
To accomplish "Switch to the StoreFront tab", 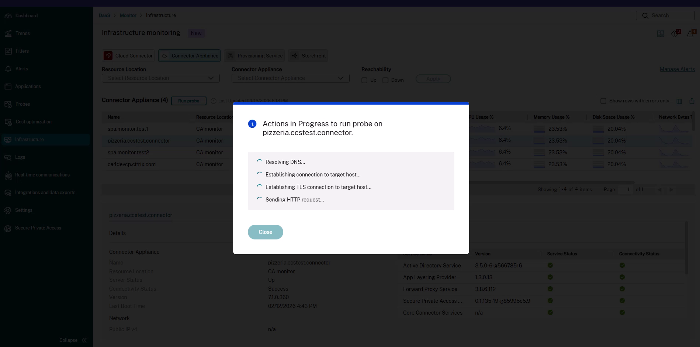I will click(x=308, y=56).
